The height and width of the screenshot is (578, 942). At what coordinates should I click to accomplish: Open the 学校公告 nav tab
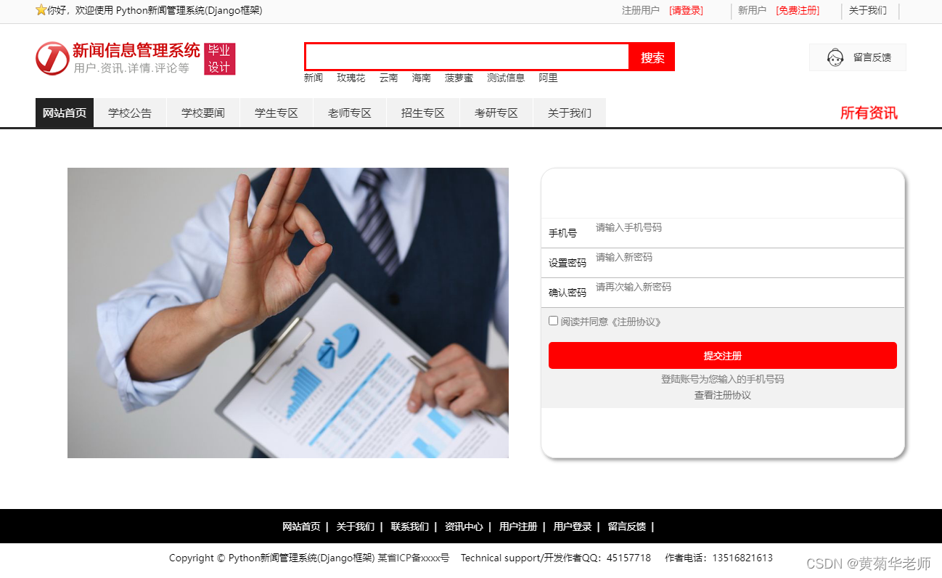tap(130, 113)
